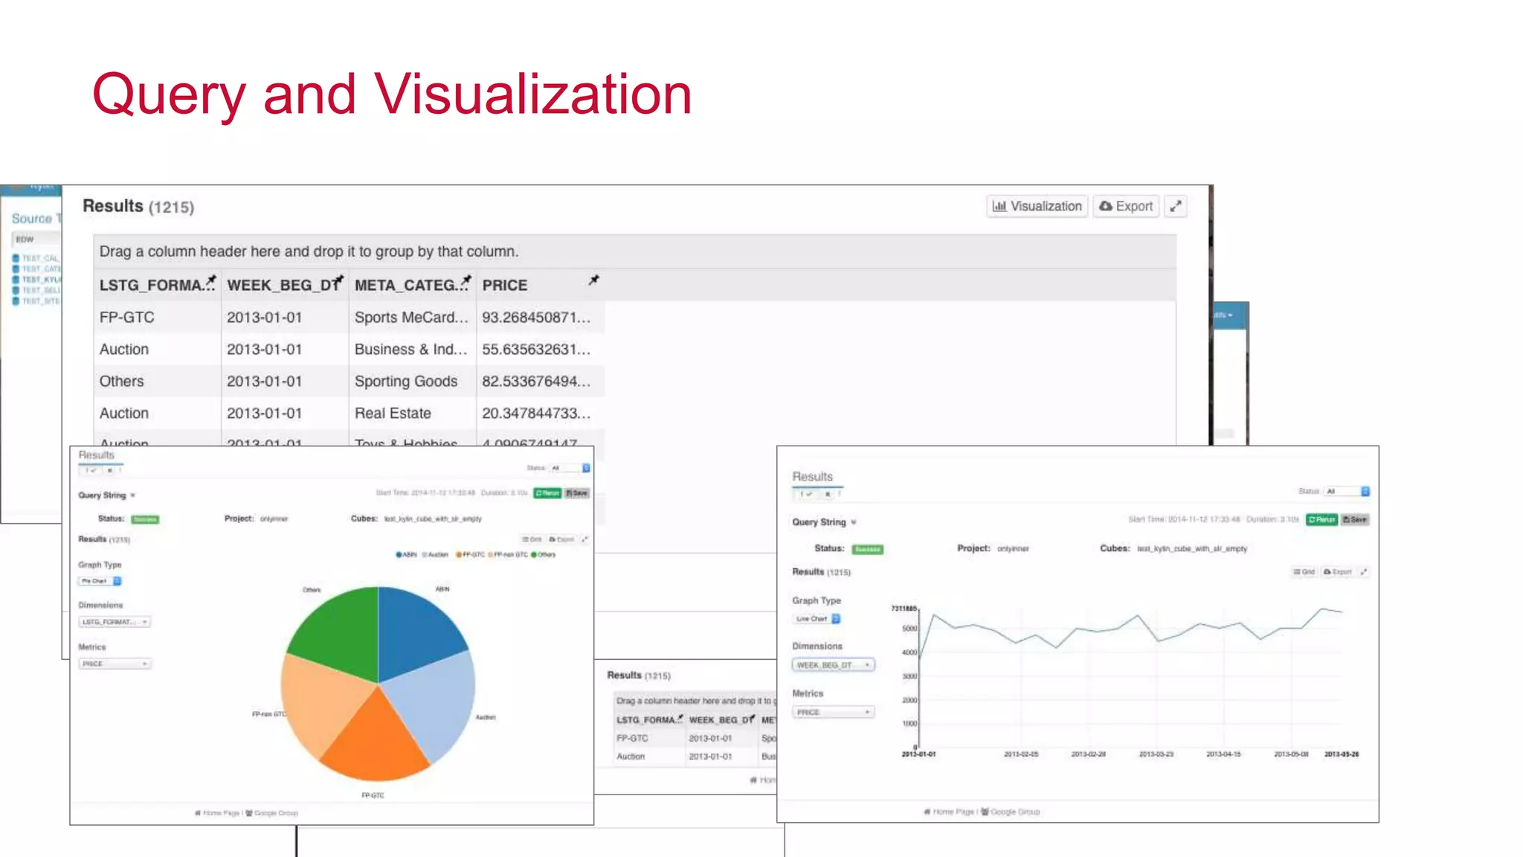This screenshot has width=1523, height=857.
Task: Click small Export in line chart panel
Action: pos(1338,571)
